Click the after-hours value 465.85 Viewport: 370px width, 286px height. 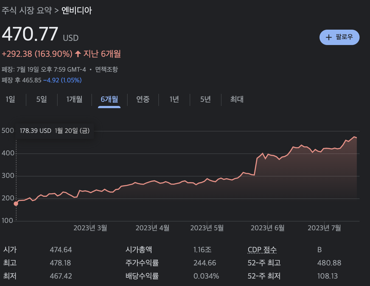tap(32, 80)
